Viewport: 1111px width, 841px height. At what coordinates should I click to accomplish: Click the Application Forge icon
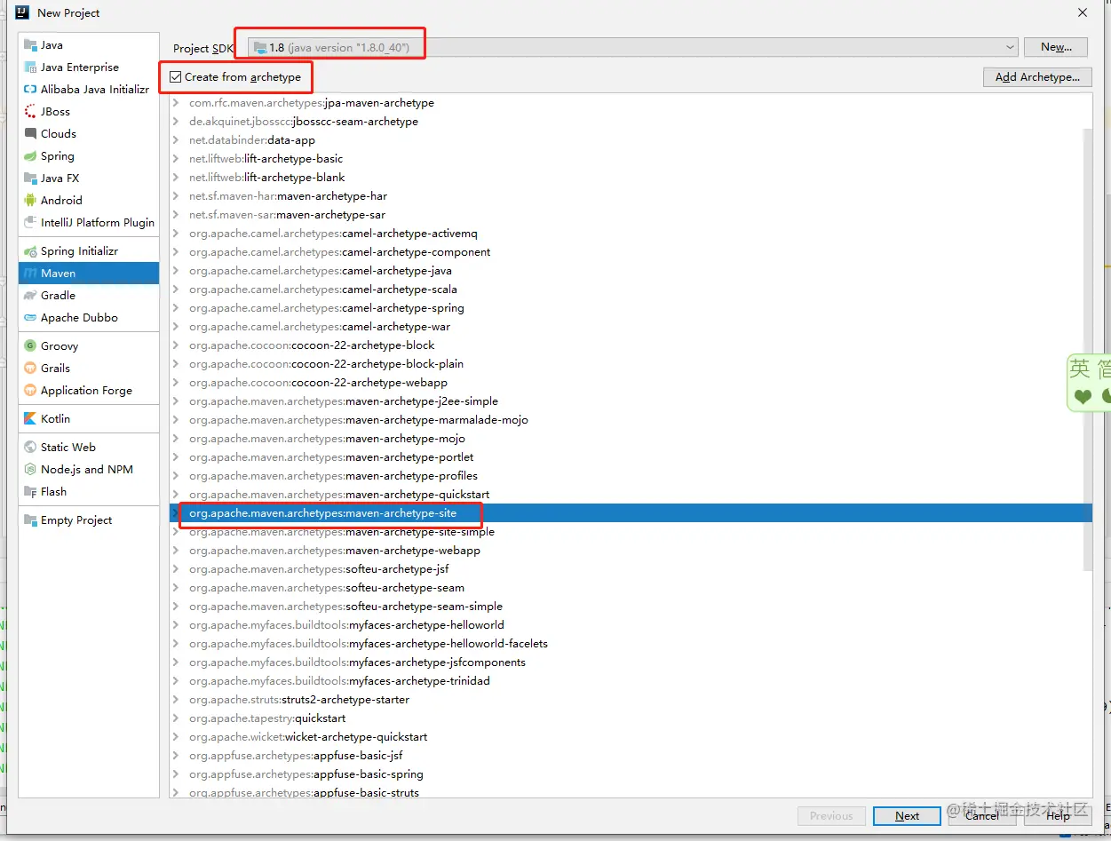pos(30,391)
